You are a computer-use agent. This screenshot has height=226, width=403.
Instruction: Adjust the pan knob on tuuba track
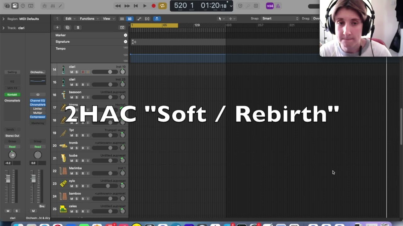[x=122, y=160]
